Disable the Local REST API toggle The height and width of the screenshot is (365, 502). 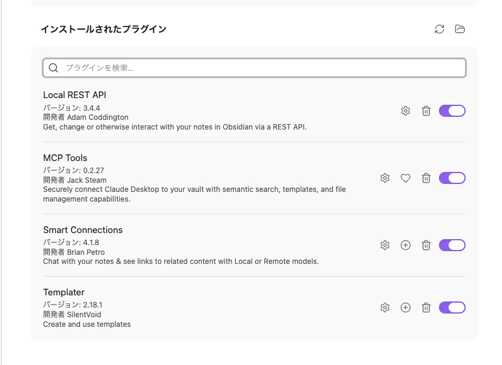coord(452,111)
